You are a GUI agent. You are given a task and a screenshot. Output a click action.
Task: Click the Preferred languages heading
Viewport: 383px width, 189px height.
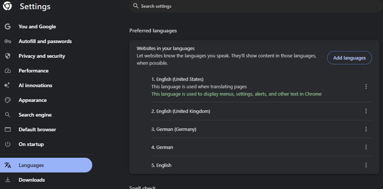[153, 31]
